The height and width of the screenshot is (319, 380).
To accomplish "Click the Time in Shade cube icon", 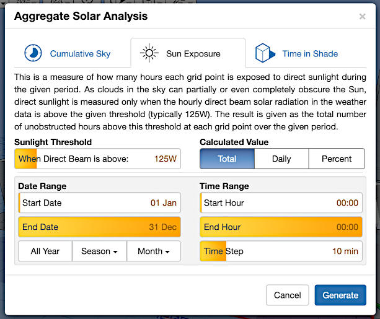I will [x=265, y=53].
